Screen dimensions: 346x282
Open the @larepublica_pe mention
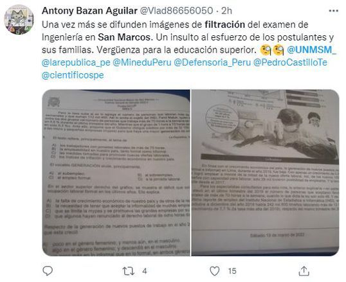point(76,62)
